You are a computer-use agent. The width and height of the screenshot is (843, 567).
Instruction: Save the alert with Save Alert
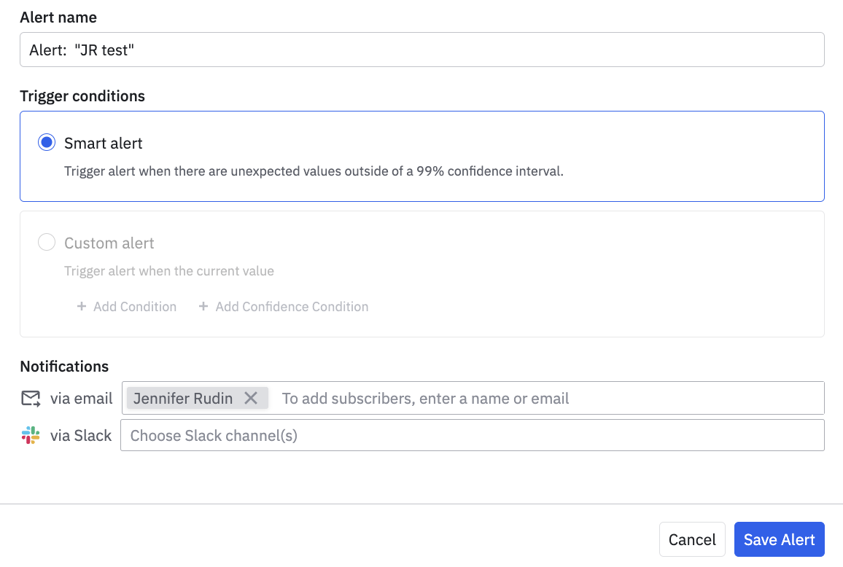point(779,539)
